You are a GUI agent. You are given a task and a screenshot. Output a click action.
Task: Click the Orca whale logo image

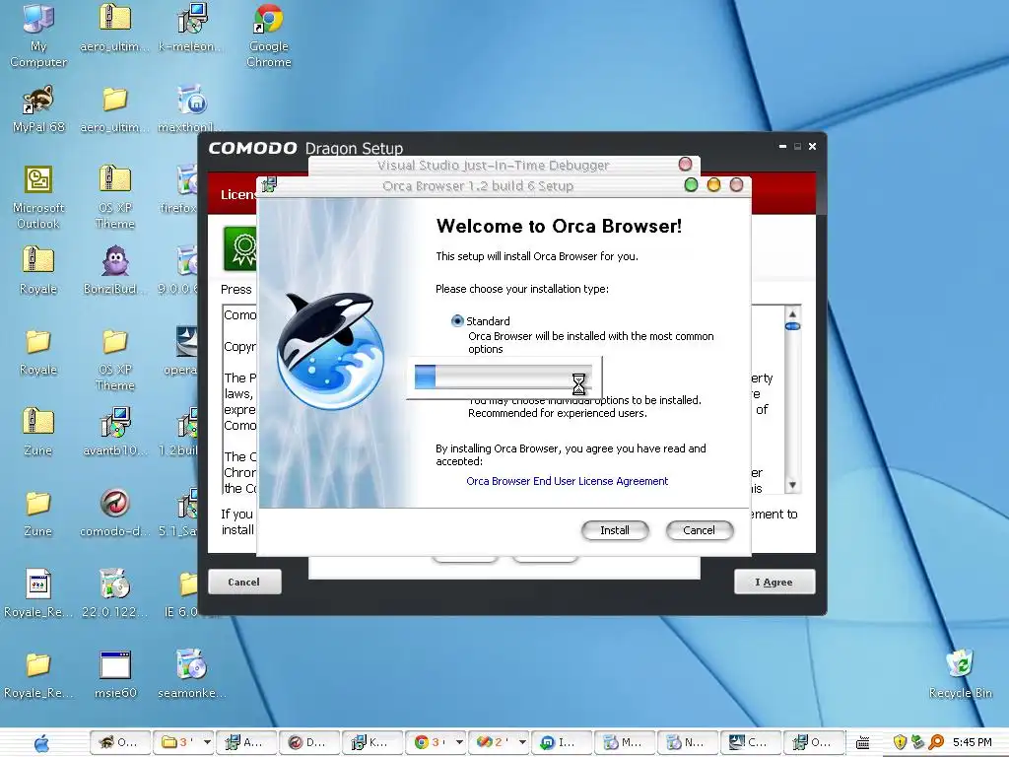330,350
